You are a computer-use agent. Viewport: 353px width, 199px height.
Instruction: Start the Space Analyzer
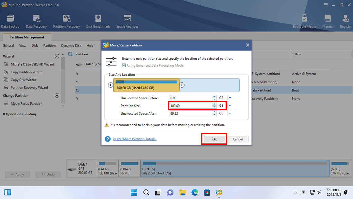127,21
